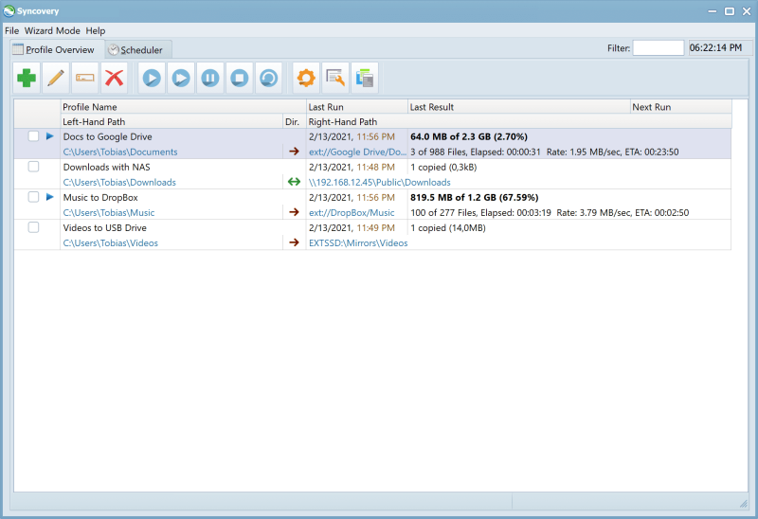Click the 100 of 277 Files status line
758x519 pixels.
[x=550, y=213]
